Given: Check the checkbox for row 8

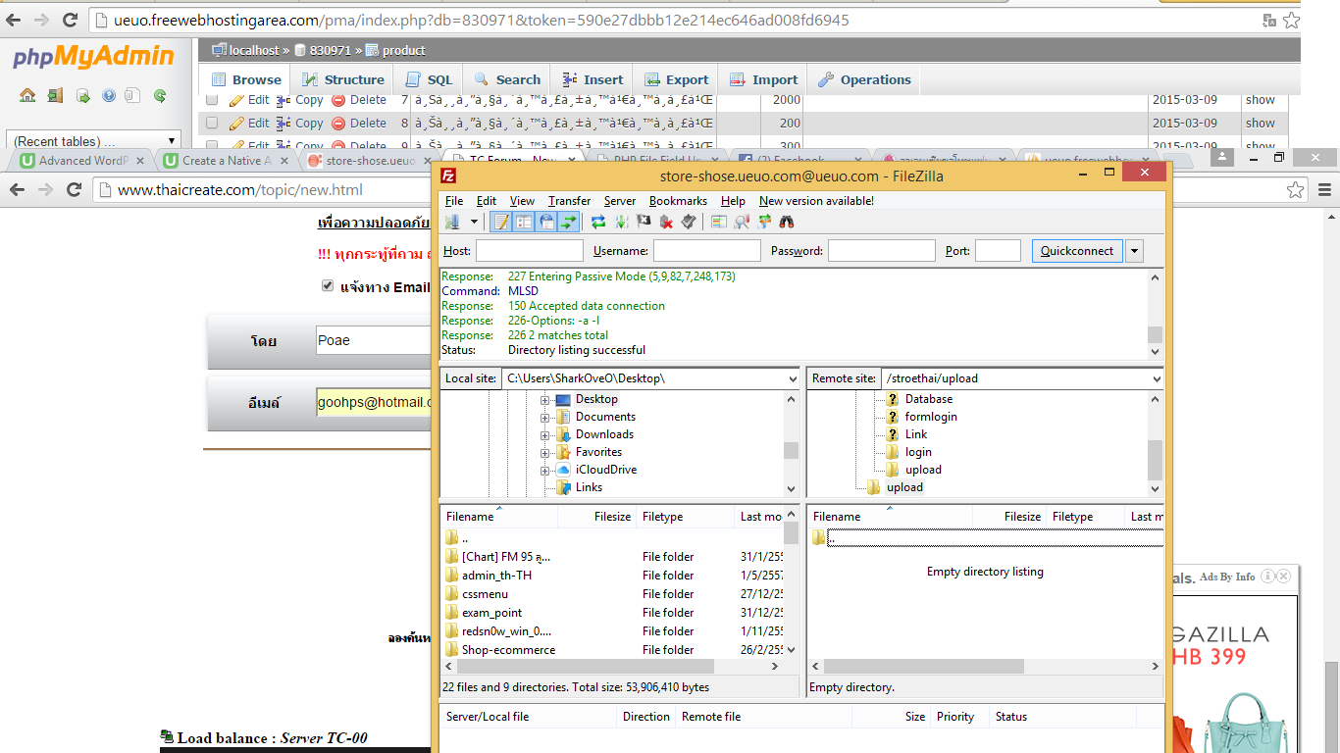Looking at the screenshot, I should (212, 124).
